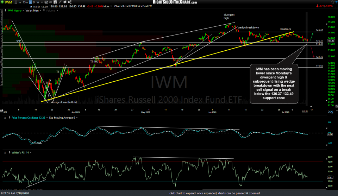338x196 pixels.
Task: Click the time axis scroll icon at left
Action: pos(2,111)
